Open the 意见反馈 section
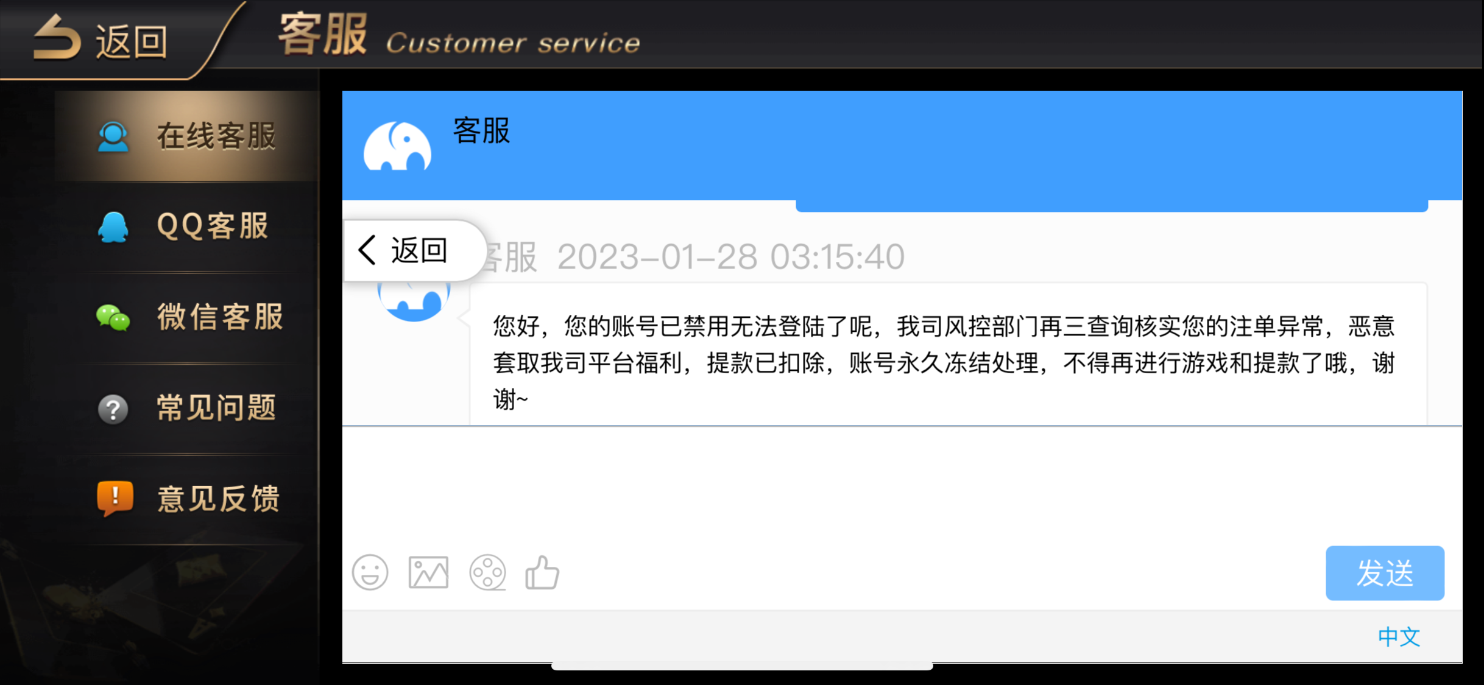1484x685 pixels. [187, 499]
